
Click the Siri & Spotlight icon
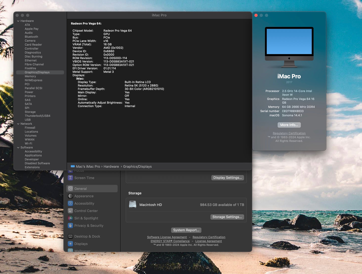tap(70, 218)
